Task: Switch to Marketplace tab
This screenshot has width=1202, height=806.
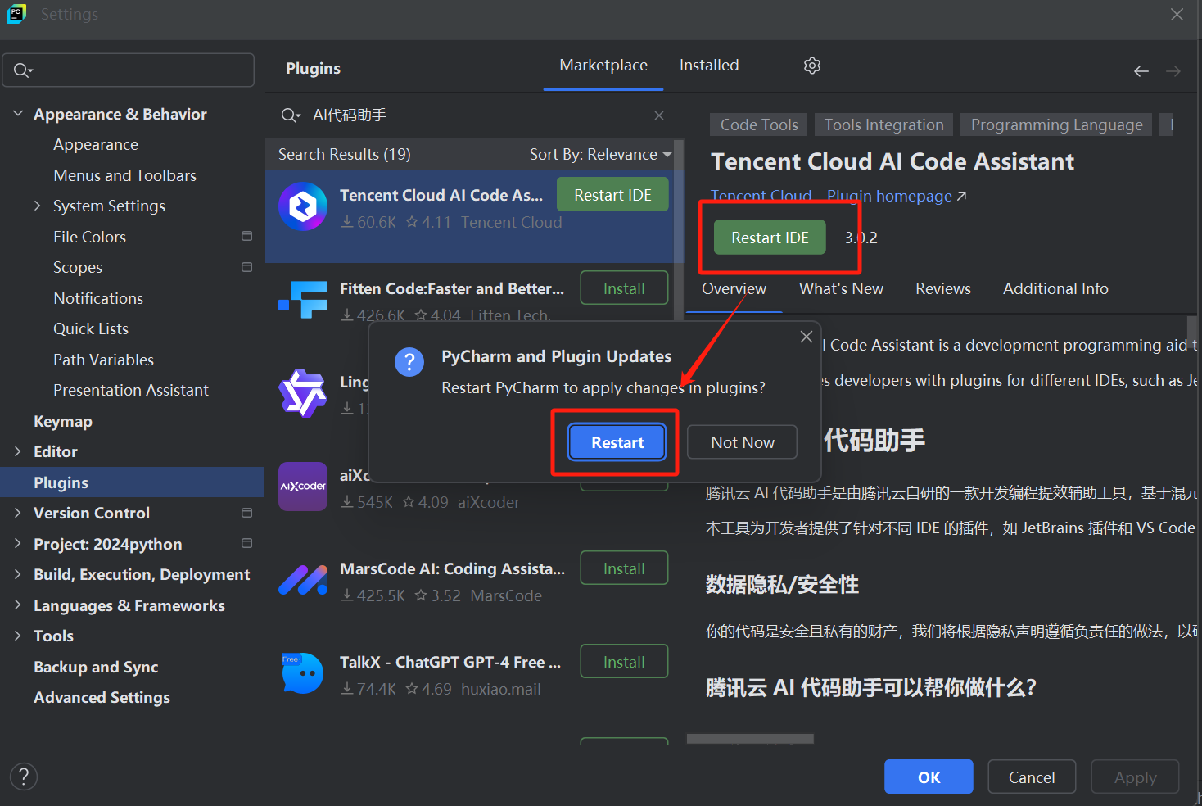Action: [x=603, y=66]
